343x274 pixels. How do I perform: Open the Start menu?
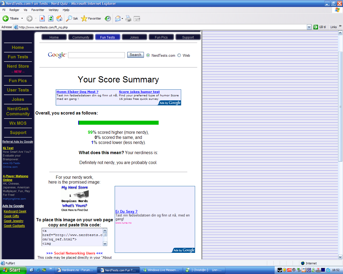pos(13,270)
